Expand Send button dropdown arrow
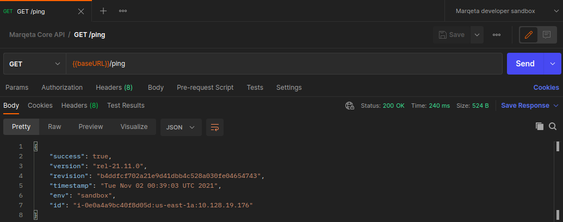Screen dimensions: 563x222 click(553, 64)
